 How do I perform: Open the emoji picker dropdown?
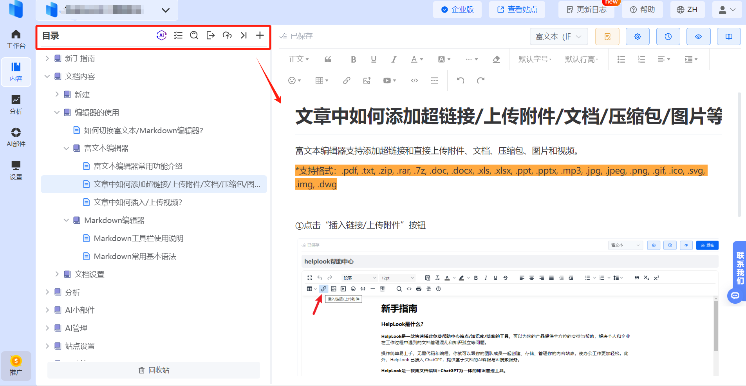click(294, 81)
